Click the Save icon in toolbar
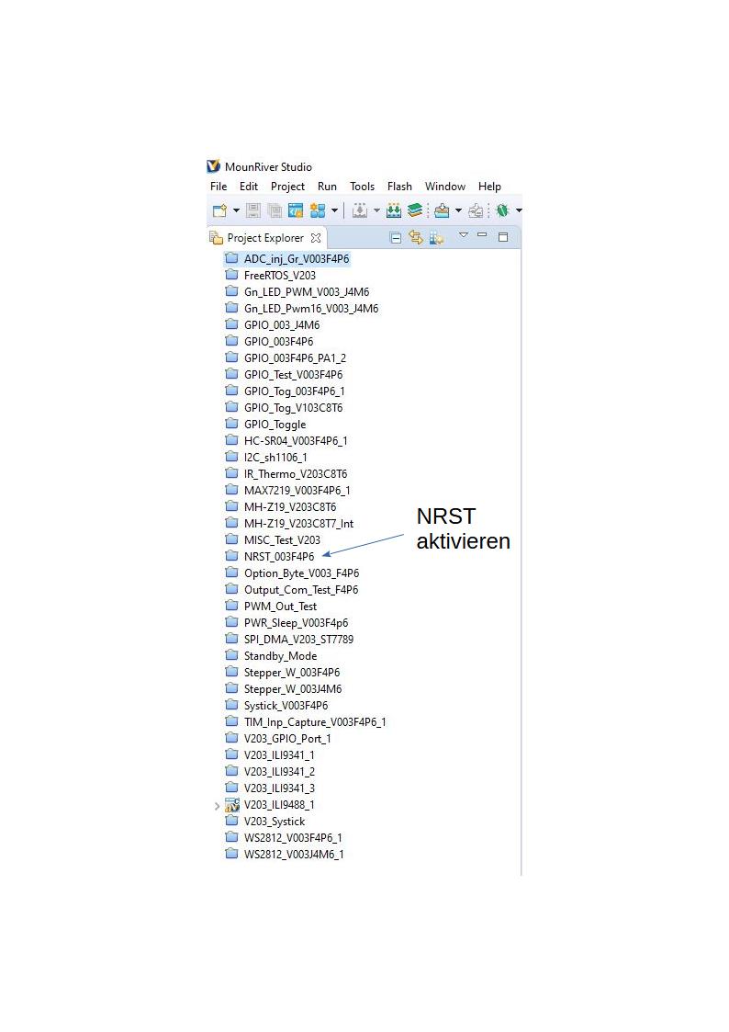The image size is (729, 1032). 253,210
